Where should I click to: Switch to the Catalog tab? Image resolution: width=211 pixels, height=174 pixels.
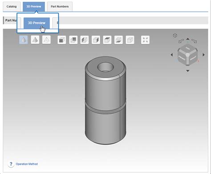click(12, 7)
